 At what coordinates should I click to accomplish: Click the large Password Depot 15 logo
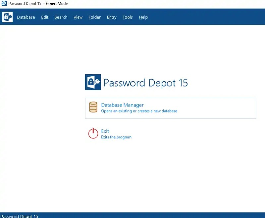point(93,82)
